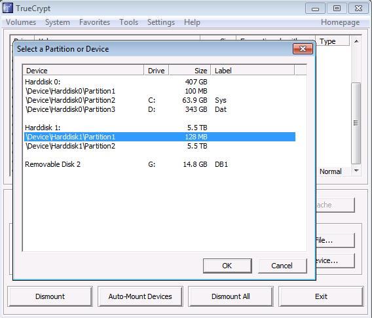Open the Tools menu
The height and width of the screenshot is (318, 372).
click(128, 22)
